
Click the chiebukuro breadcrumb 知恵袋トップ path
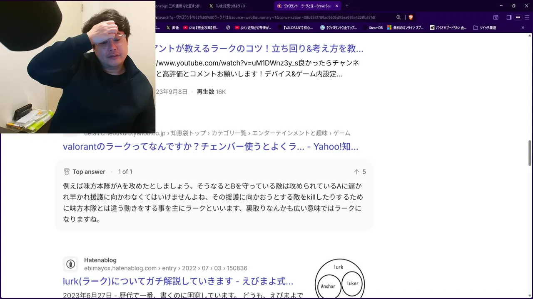click(x=188, y=133)
